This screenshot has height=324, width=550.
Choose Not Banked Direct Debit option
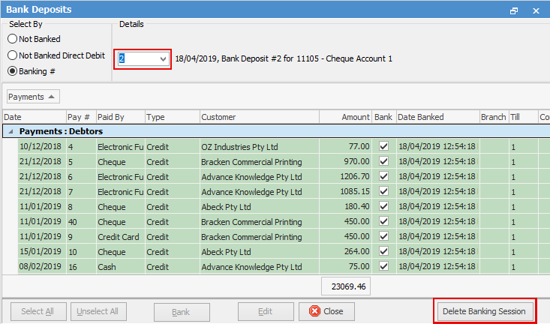(x=56, y=55)
